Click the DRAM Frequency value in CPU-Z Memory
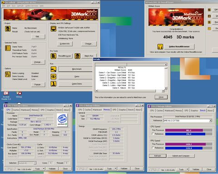Viewport: 218px width, 174px height. click(116, 129)
